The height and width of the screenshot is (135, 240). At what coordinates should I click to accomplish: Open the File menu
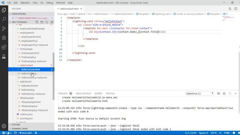(x=9, y=3)
